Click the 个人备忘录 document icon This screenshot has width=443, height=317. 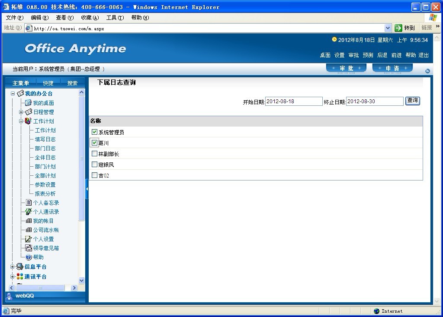point(29,203)
